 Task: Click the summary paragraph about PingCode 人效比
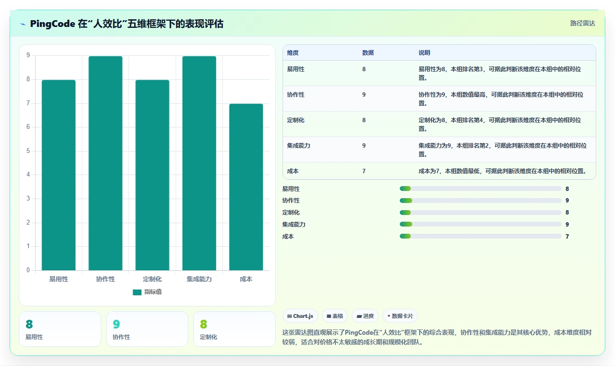point(437,338)
